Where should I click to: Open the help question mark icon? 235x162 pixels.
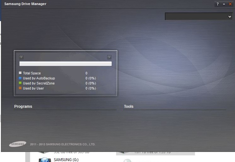coord(218,4)
